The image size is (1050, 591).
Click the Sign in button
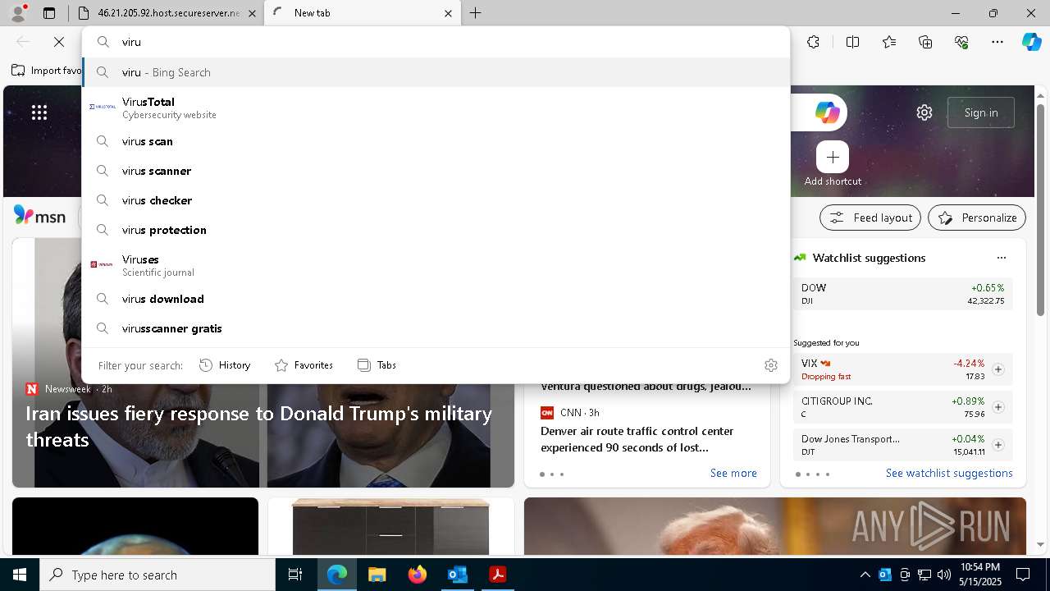pyautogui.click(x=981, y=112)
